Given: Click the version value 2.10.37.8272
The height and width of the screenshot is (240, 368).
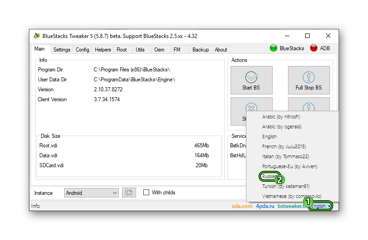Looking at the screenshot, I should coord(108,89).
